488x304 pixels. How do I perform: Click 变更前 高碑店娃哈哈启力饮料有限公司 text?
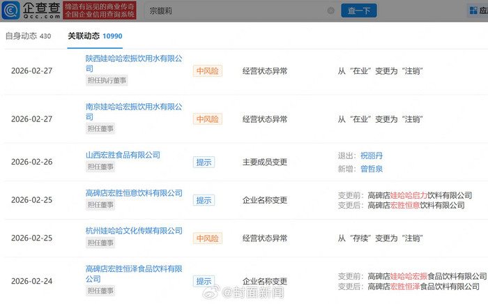point(405,195)
